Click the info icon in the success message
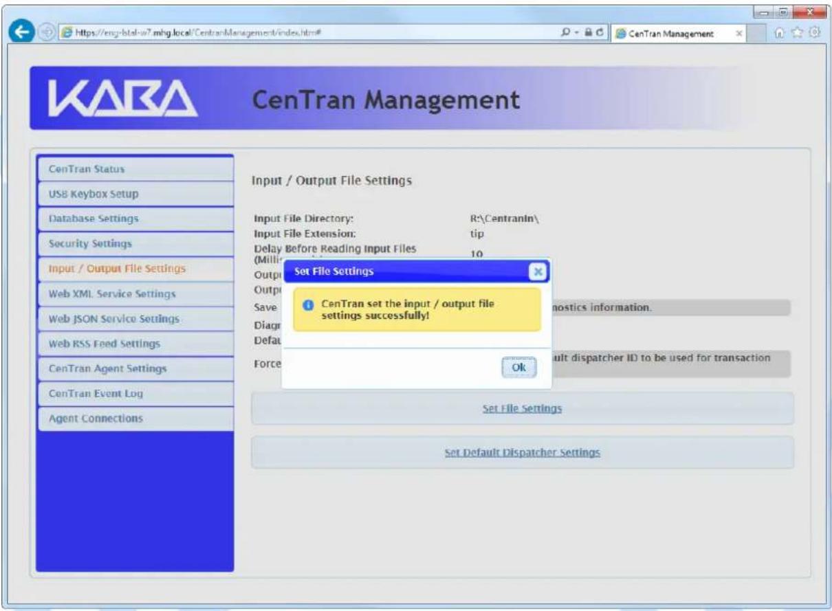The width and height of the screenshot is (832, 611). (309, 304)
